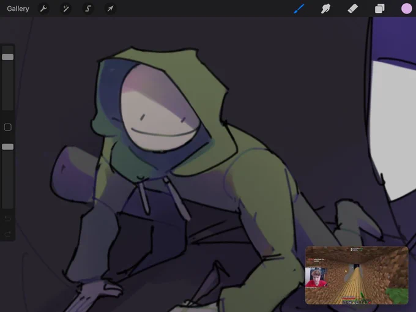Select the Transform arrow tool

point(110,9)
